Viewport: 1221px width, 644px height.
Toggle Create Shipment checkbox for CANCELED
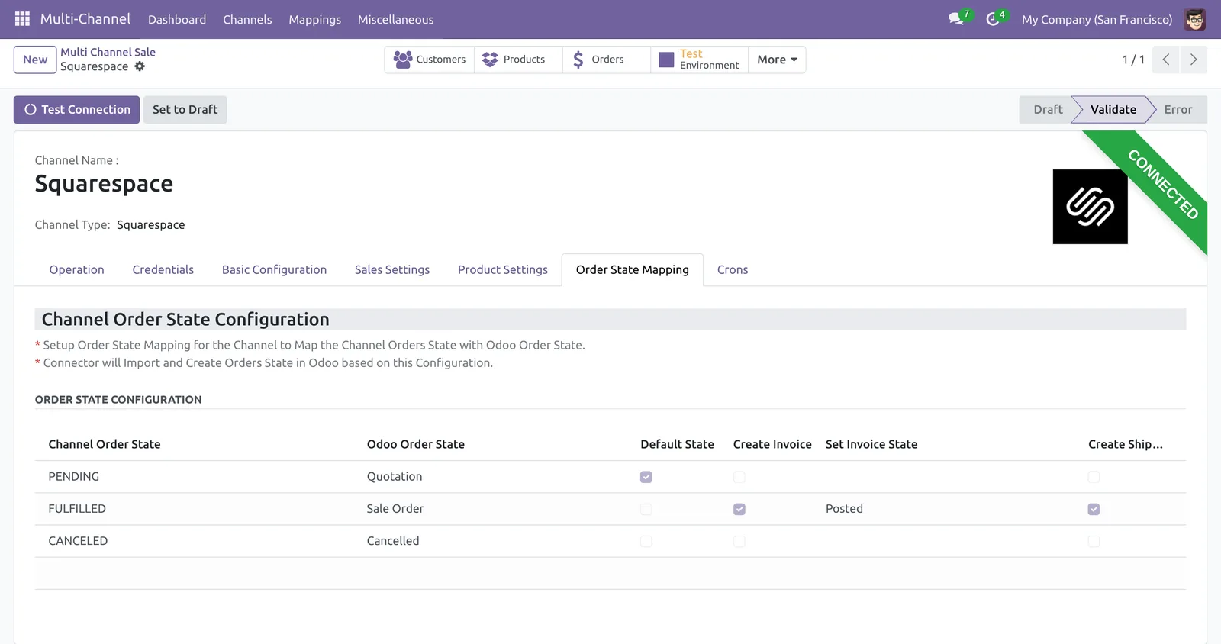(1094, 541)
